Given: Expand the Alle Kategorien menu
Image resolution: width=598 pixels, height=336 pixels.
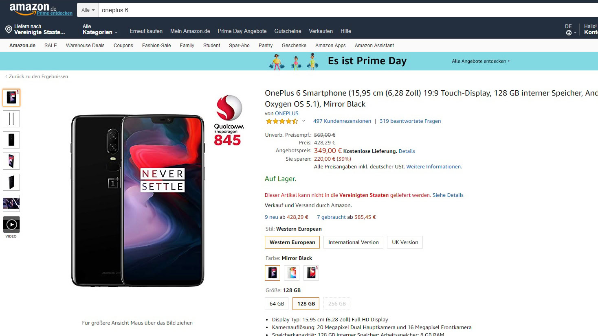Looking at the screenshot, I should click(x=100, y=29).
